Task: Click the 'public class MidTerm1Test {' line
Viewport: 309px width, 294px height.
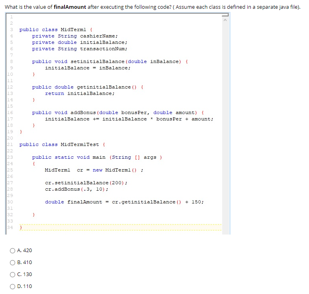Action: [x=62, y=144]
